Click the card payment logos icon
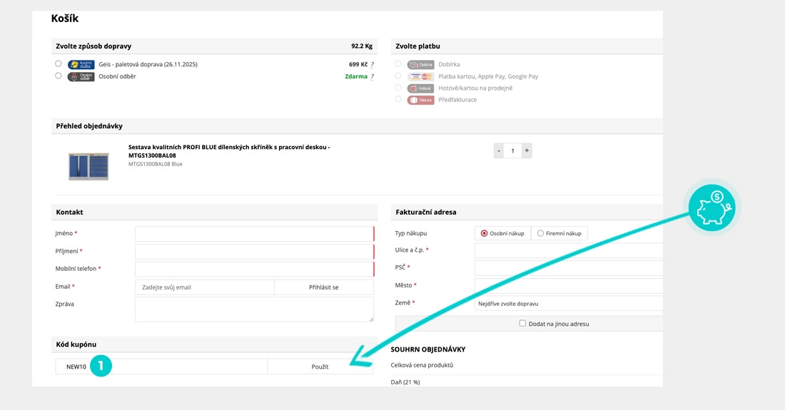This screenshot has height=410, width=785. (x=420, y=76)
